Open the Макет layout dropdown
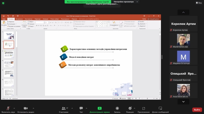 31,22
